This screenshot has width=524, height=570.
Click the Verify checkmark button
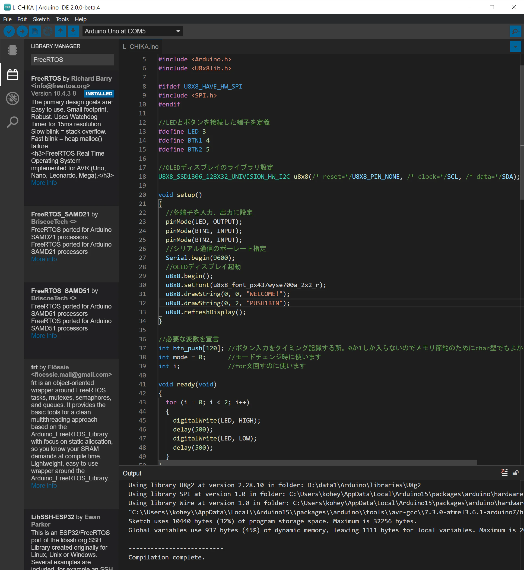pos(9,31)
